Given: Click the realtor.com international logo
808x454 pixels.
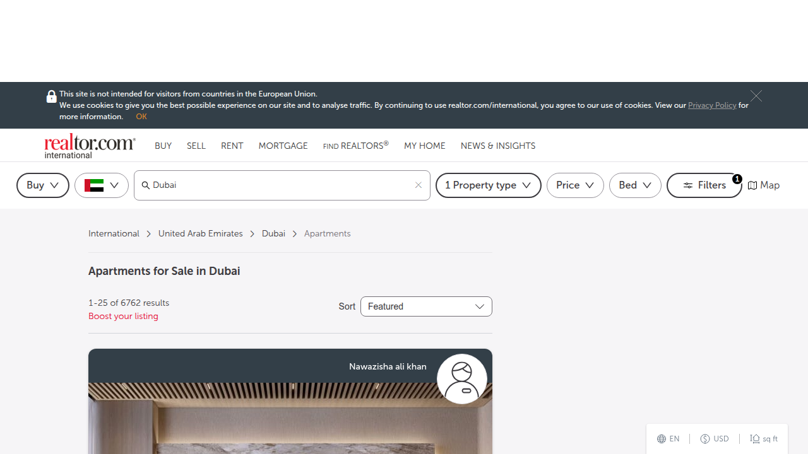Looking at the screenshot, I should click(90, 146).
